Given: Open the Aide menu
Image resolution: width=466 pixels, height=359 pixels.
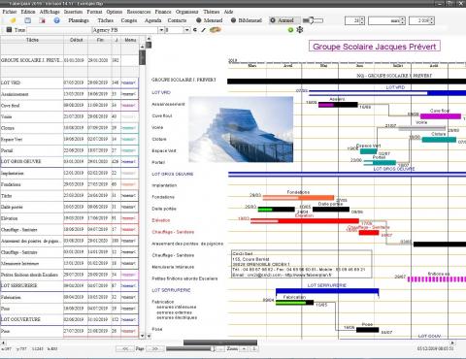Looking at the screenshot, I should pos(228,12).
